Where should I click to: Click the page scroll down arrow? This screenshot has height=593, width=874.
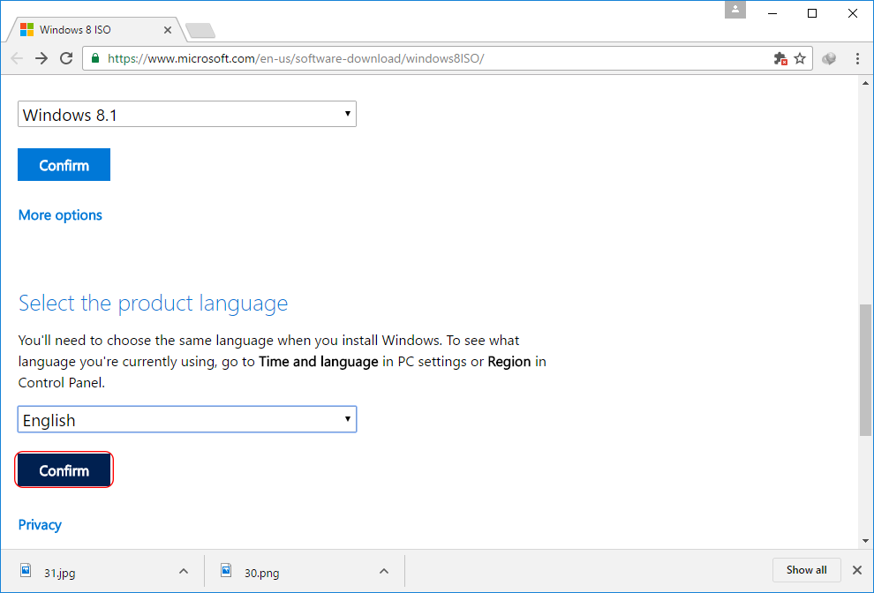pos(865,541)
